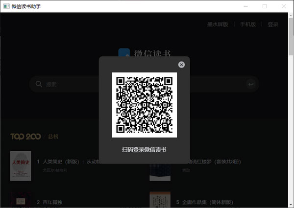The height and width of the screenshot is (208, 294).
Task: Click the 金庸作品集 book cover
Action: click(160, 200)
